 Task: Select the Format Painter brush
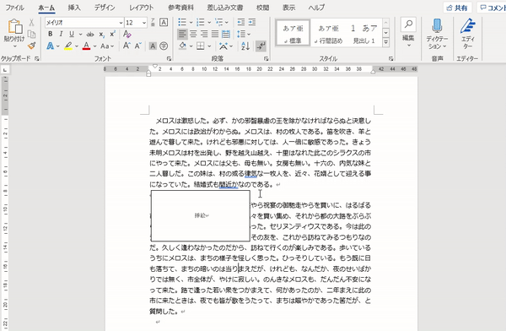[x=31, y=46]
